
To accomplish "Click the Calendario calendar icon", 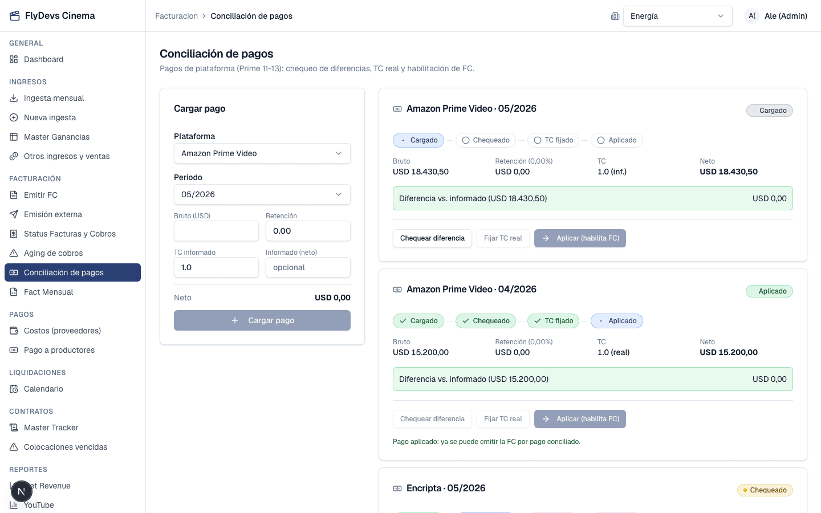I will pyautogui.click(x=14, y=389).
